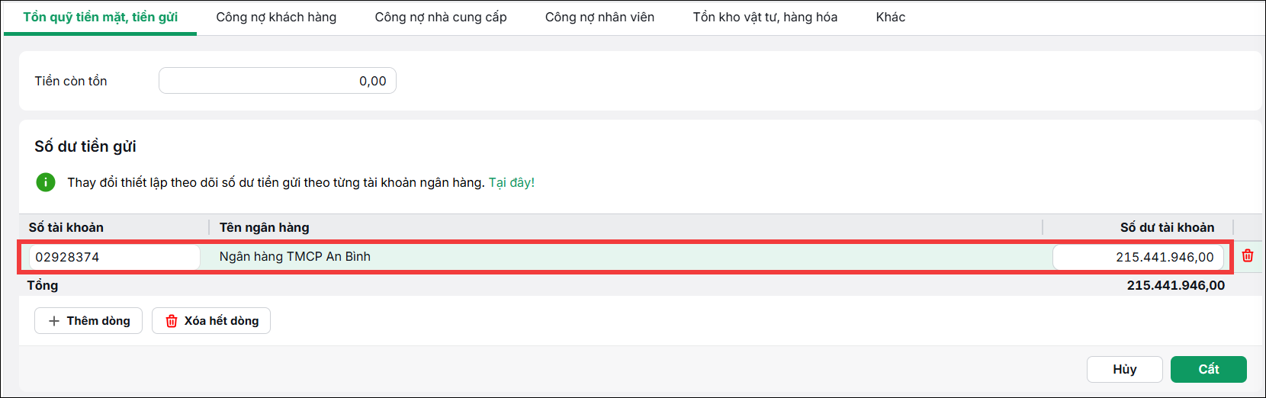Click the Tiền còn tồn amount field
The image size is (1266, 398).
[278, 81]
